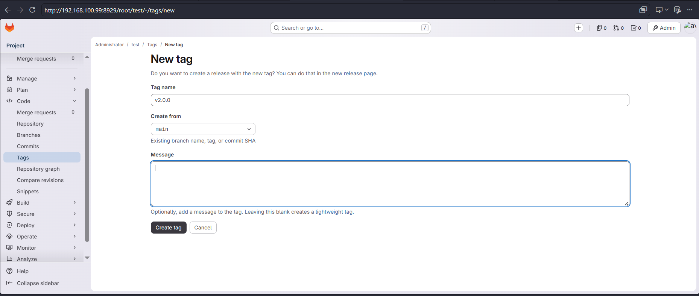Expand the Manage sidebar section
Viewport: 699px width, 296px height.
coord(42,79)
